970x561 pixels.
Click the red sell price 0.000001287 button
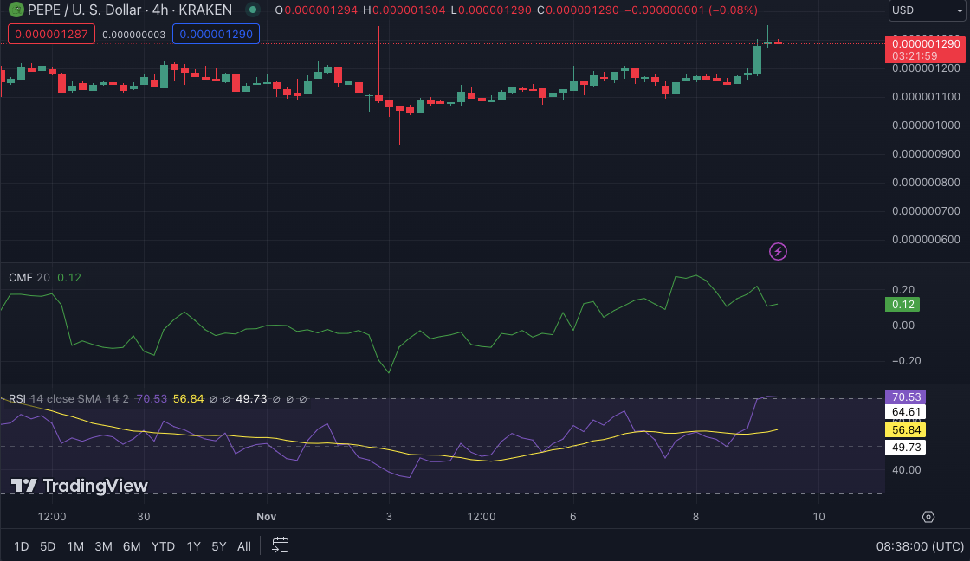[x=51, y=34]
